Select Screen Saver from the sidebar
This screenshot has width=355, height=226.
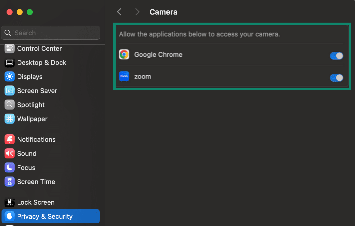click(x=37, y=91)
